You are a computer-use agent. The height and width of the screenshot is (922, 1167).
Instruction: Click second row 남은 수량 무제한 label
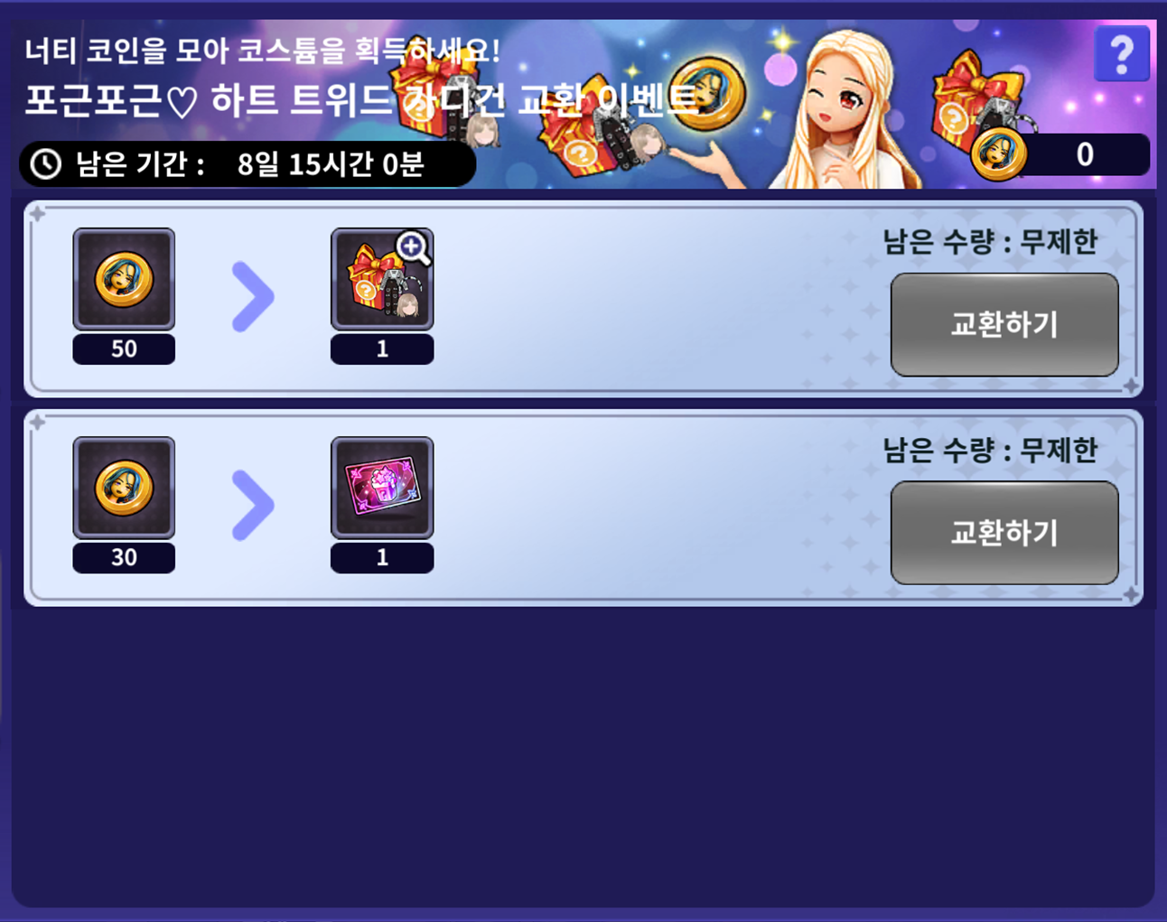point(990,450)
